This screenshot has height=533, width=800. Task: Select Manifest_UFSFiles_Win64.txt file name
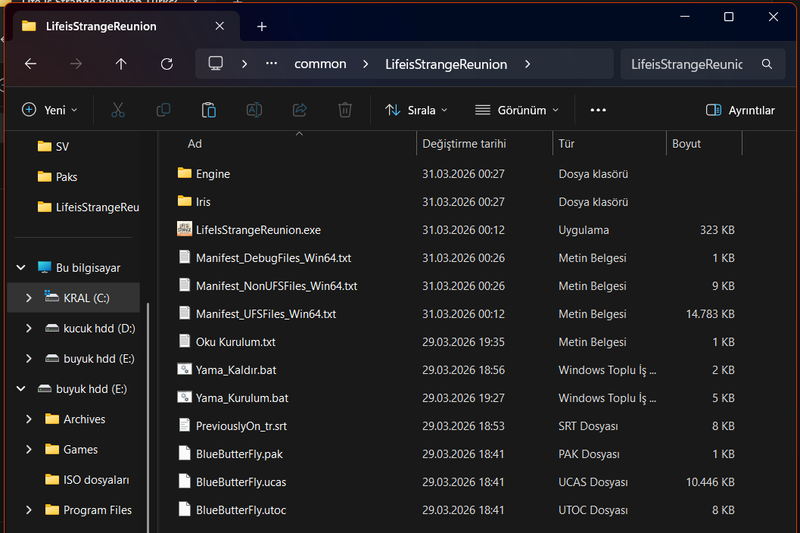pyautogui.click(x=266, y=314)
